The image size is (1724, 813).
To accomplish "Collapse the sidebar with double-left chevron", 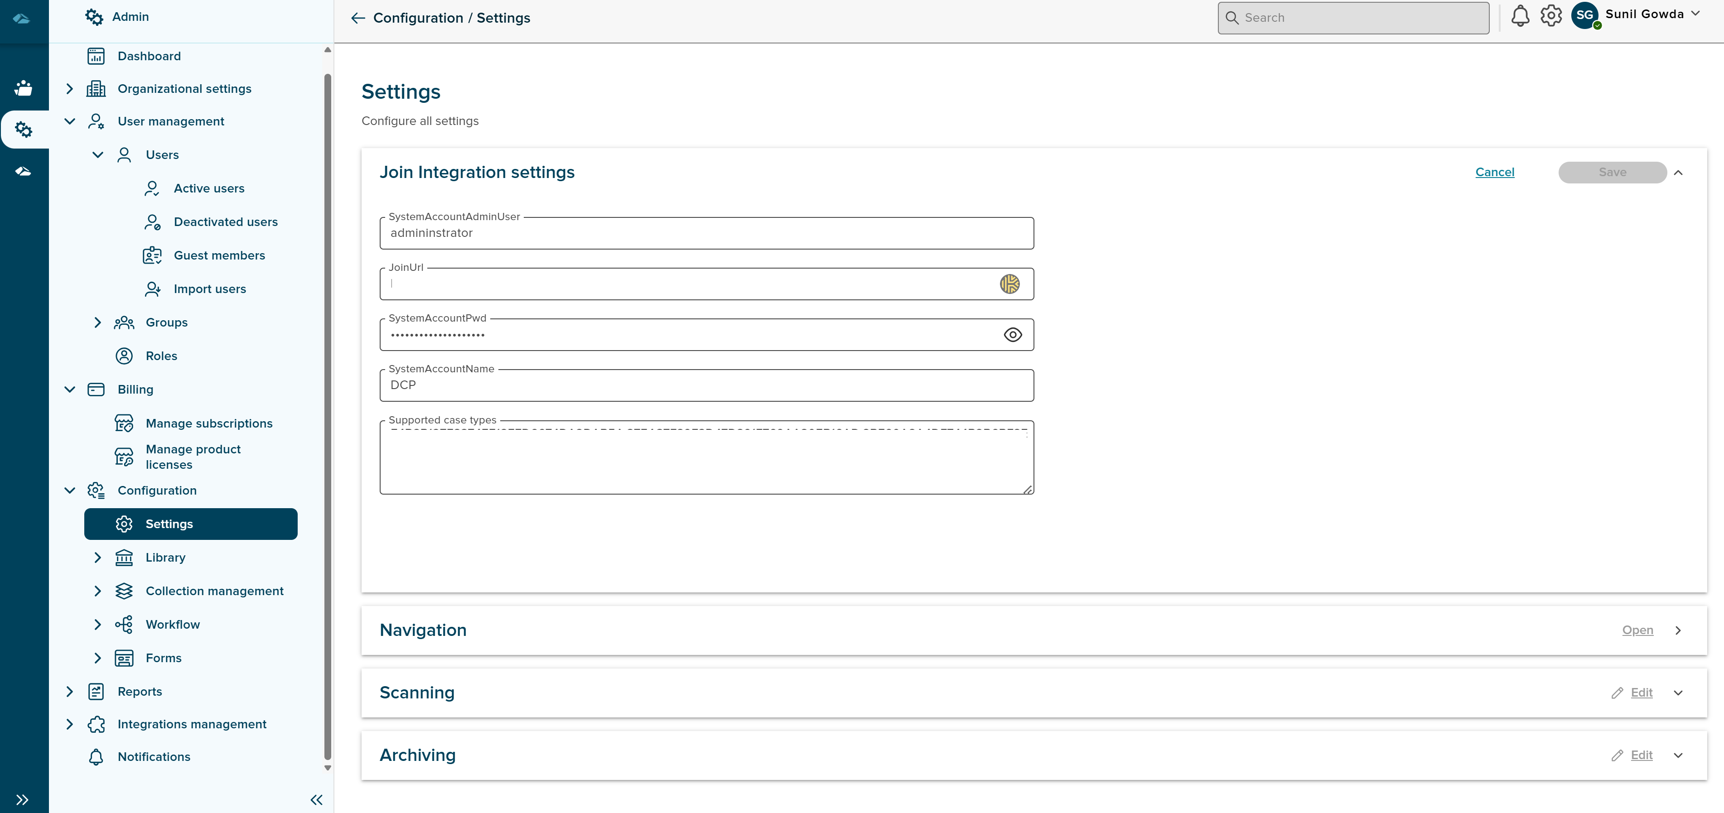I will (x=317, y=799).
